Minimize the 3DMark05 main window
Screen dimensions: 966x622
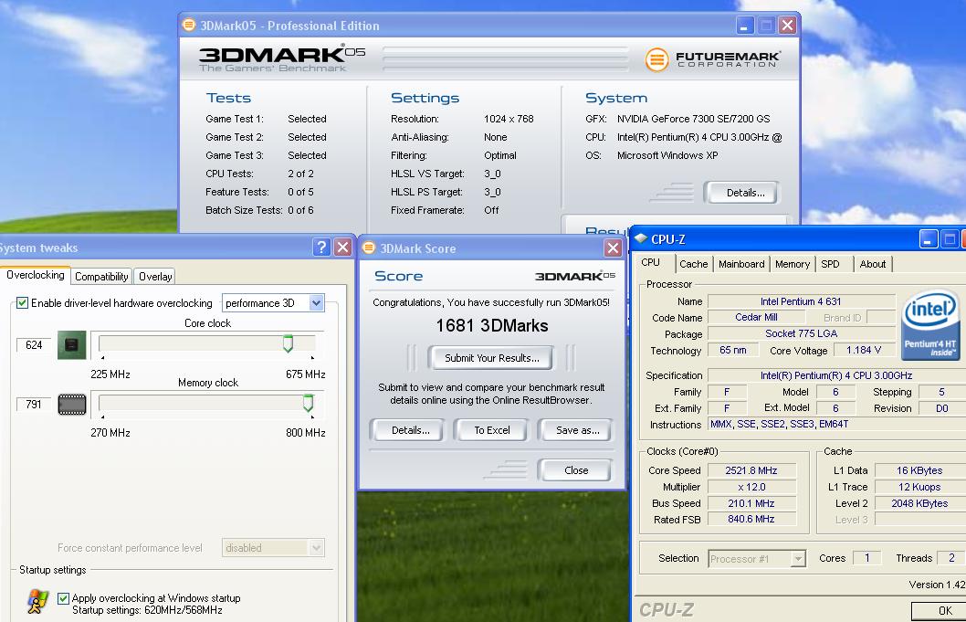(x=745, y=26)
